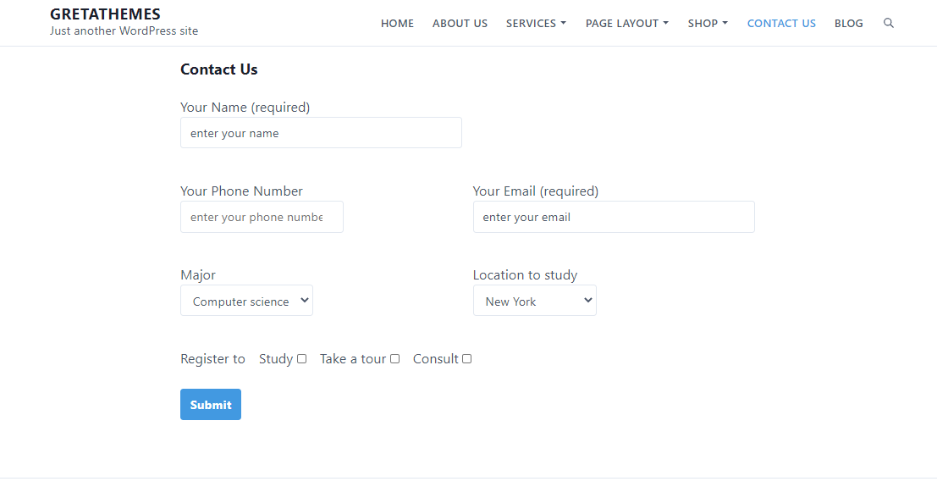
Task: Open the BLOG page from the menu
Action: 848,23
